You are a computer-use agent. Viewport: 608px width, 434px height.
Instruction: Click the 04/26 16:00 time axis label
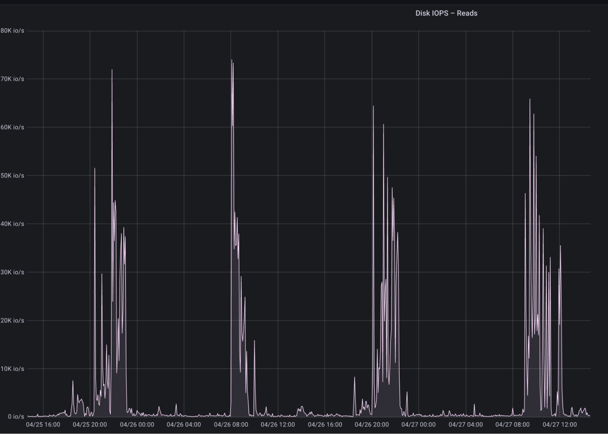pos(325,425)
